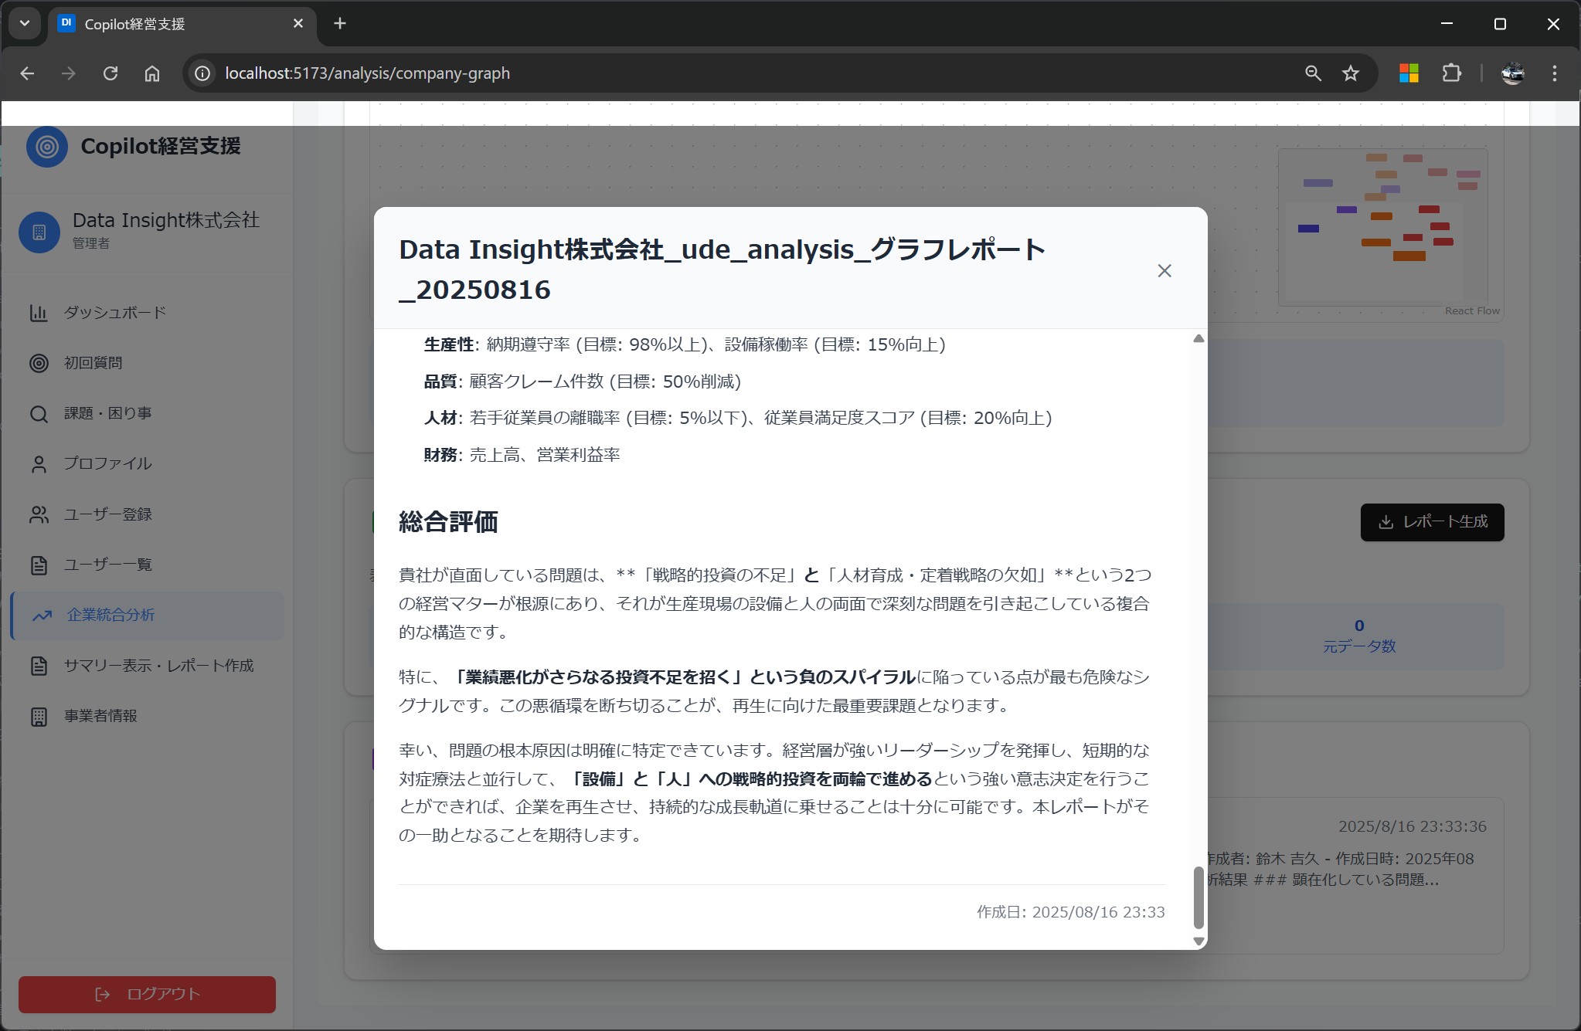Click the 課題・困り事 magnifier icon
Viewport: 1581px width, 1031px height.
[x=39, y=413]
